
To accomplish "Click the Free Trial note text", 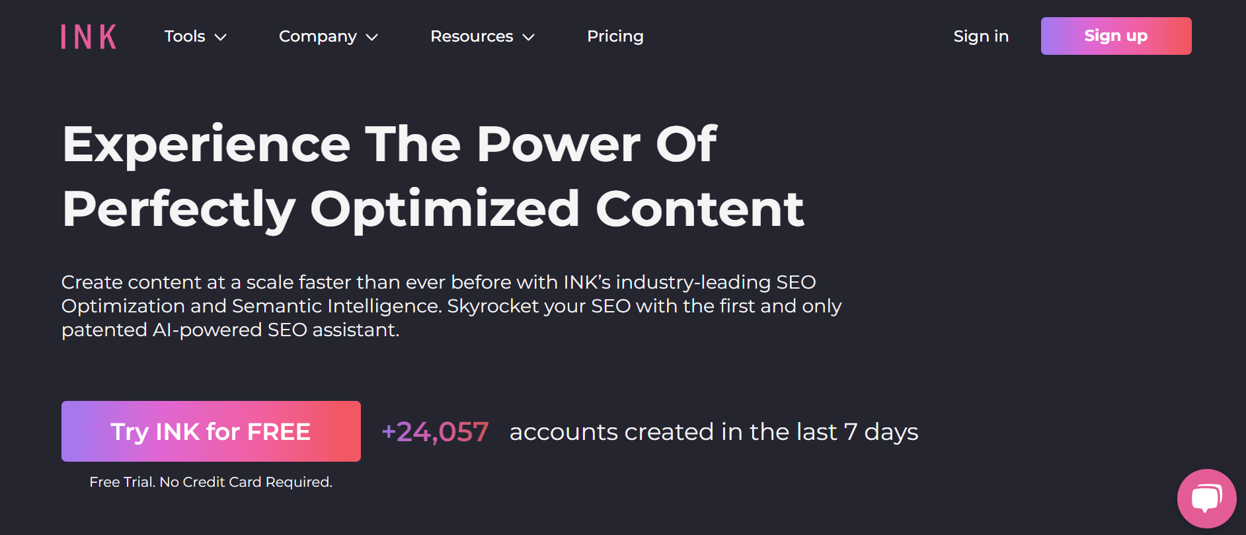I will click(211, 482).
